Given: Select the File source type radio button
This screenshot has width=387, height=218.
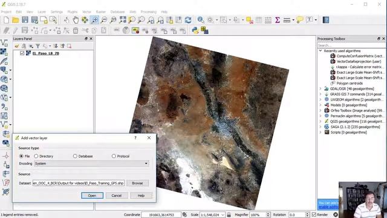Looking at the screenshot, I should (22, 156).
